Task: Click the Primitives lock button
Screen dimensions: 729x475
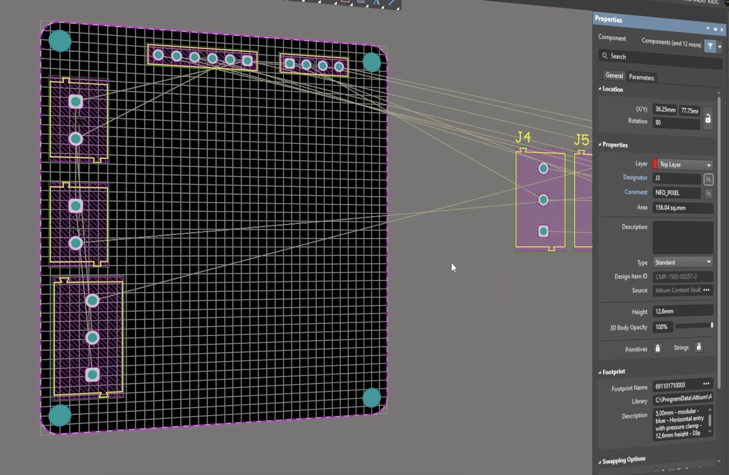Action: (657, 348)
